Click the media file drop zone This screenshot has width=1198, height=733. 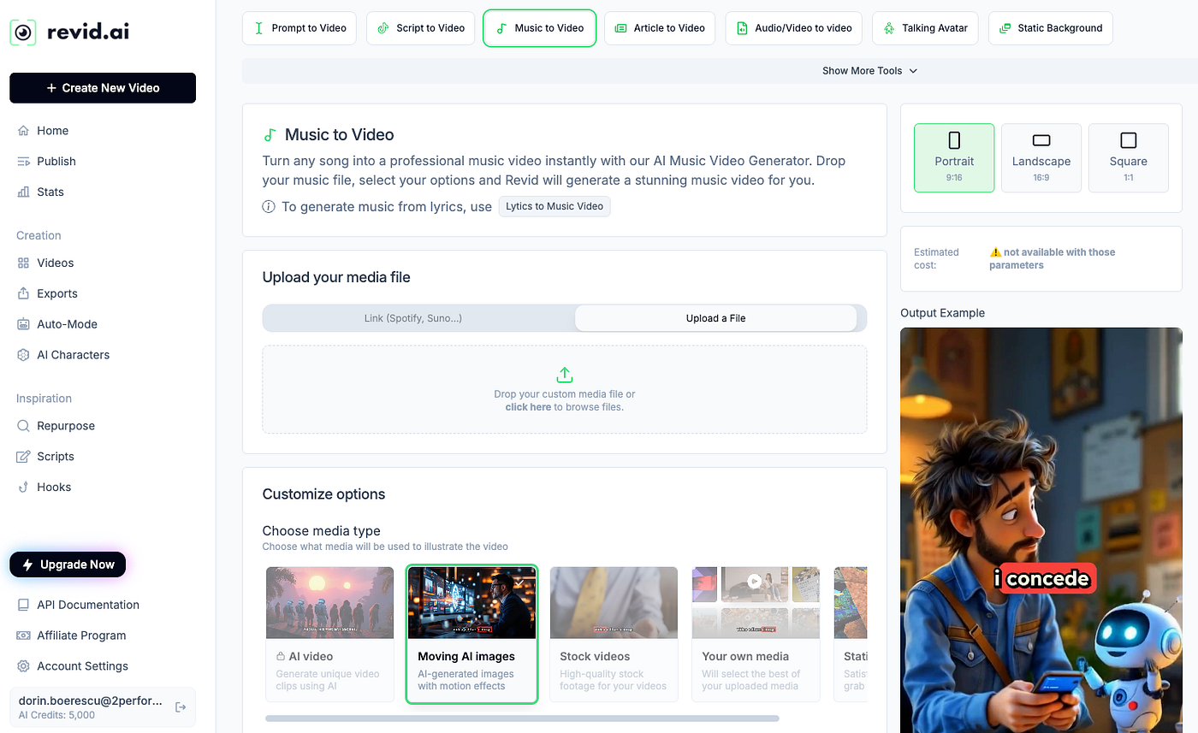(565, 389)
